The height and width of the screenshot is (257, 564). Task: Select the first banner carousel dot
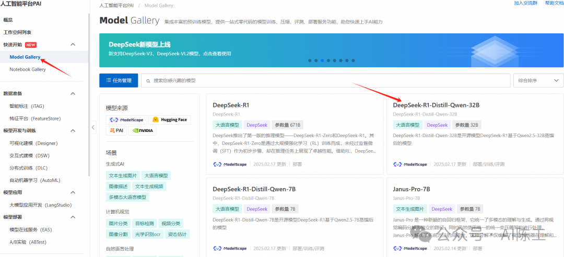click(x=310, y=60)
